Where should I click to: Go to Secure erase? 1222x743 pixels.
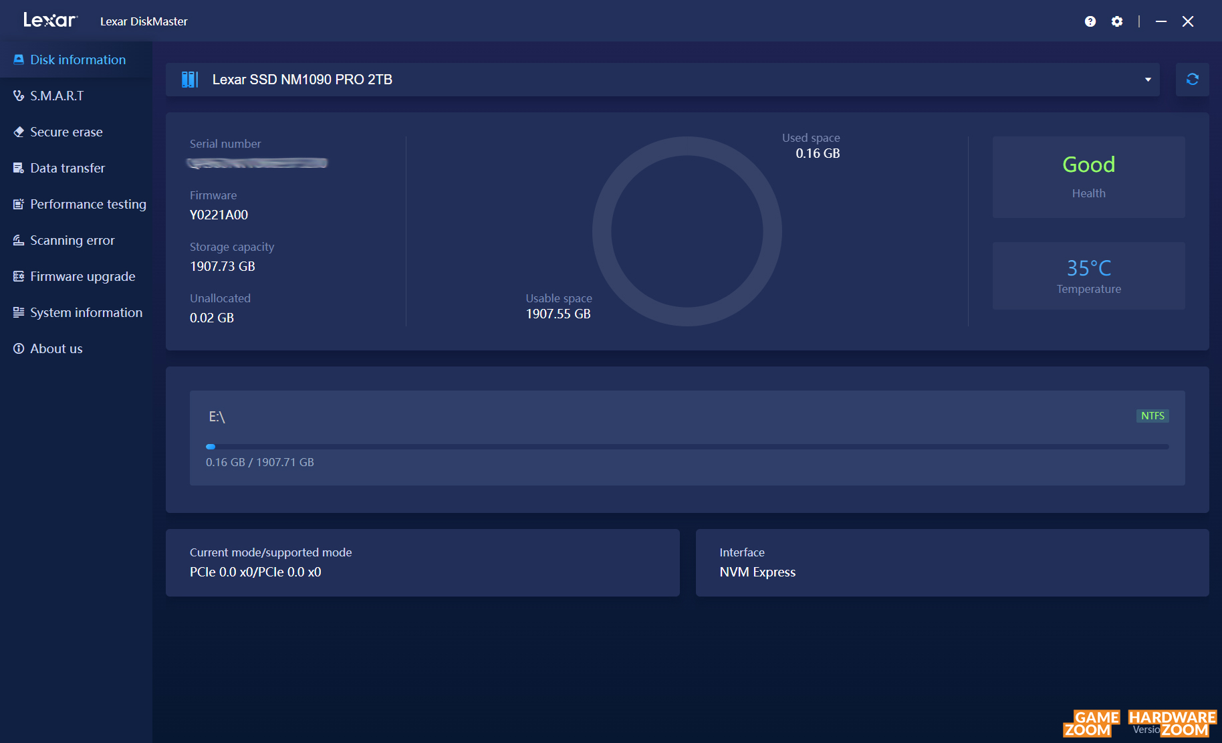coord(76,132)
